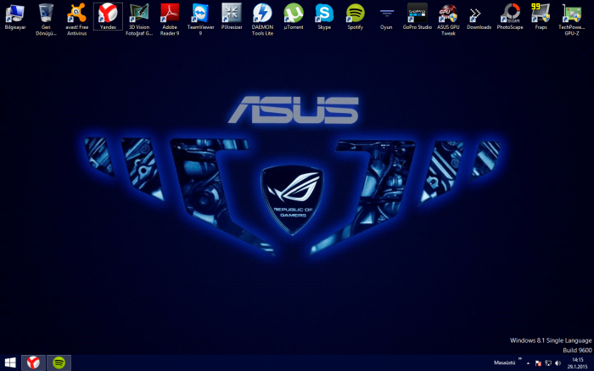This screenshot has height=371, width=594.
Task: Open the µTorrent desktop icon
Action: tap(294, 13)
